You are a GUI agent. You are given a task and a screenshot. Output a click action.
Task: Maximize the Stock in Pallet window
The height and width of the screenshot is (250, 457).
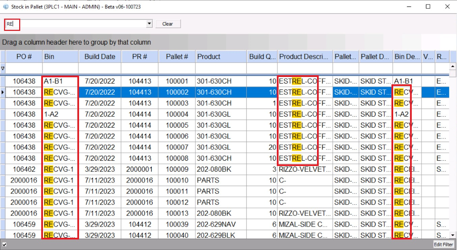[x=428, y=6]
